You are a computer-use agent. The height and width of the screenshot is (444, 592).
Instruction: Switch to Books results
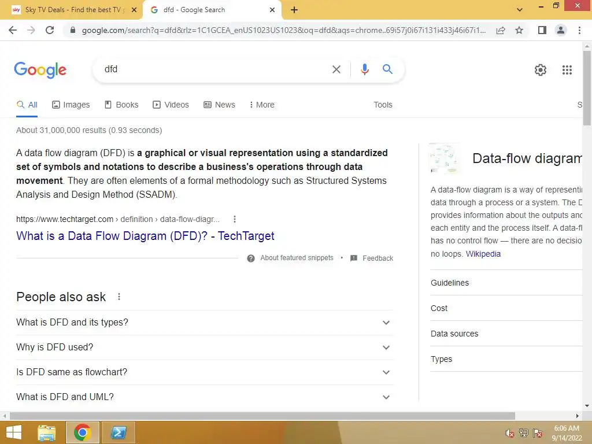pyautogui.click(x=121, y=105)
